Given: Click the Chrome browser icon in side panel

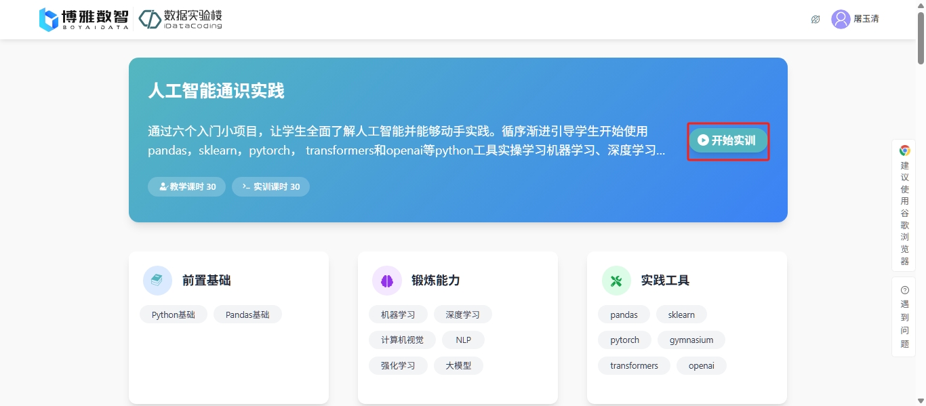Looking at the screenshot, I should [x=904, y=150].
